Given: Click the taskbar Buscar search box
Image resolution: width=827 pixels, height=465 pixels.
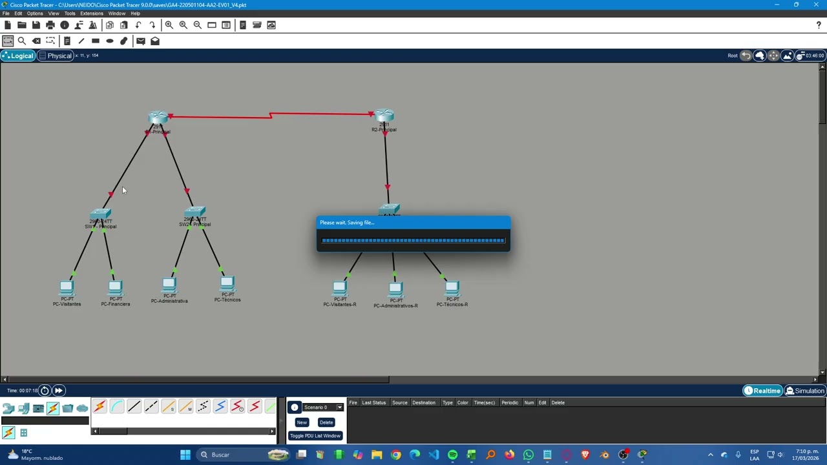Looking at the screenshot, I should pyautogui.click(x=244, y=455).
